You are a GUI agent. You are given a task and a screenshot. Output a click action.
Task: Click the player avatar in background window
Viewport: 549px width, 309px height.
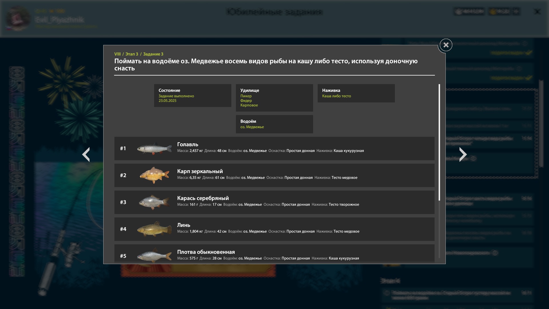(18, 18)
